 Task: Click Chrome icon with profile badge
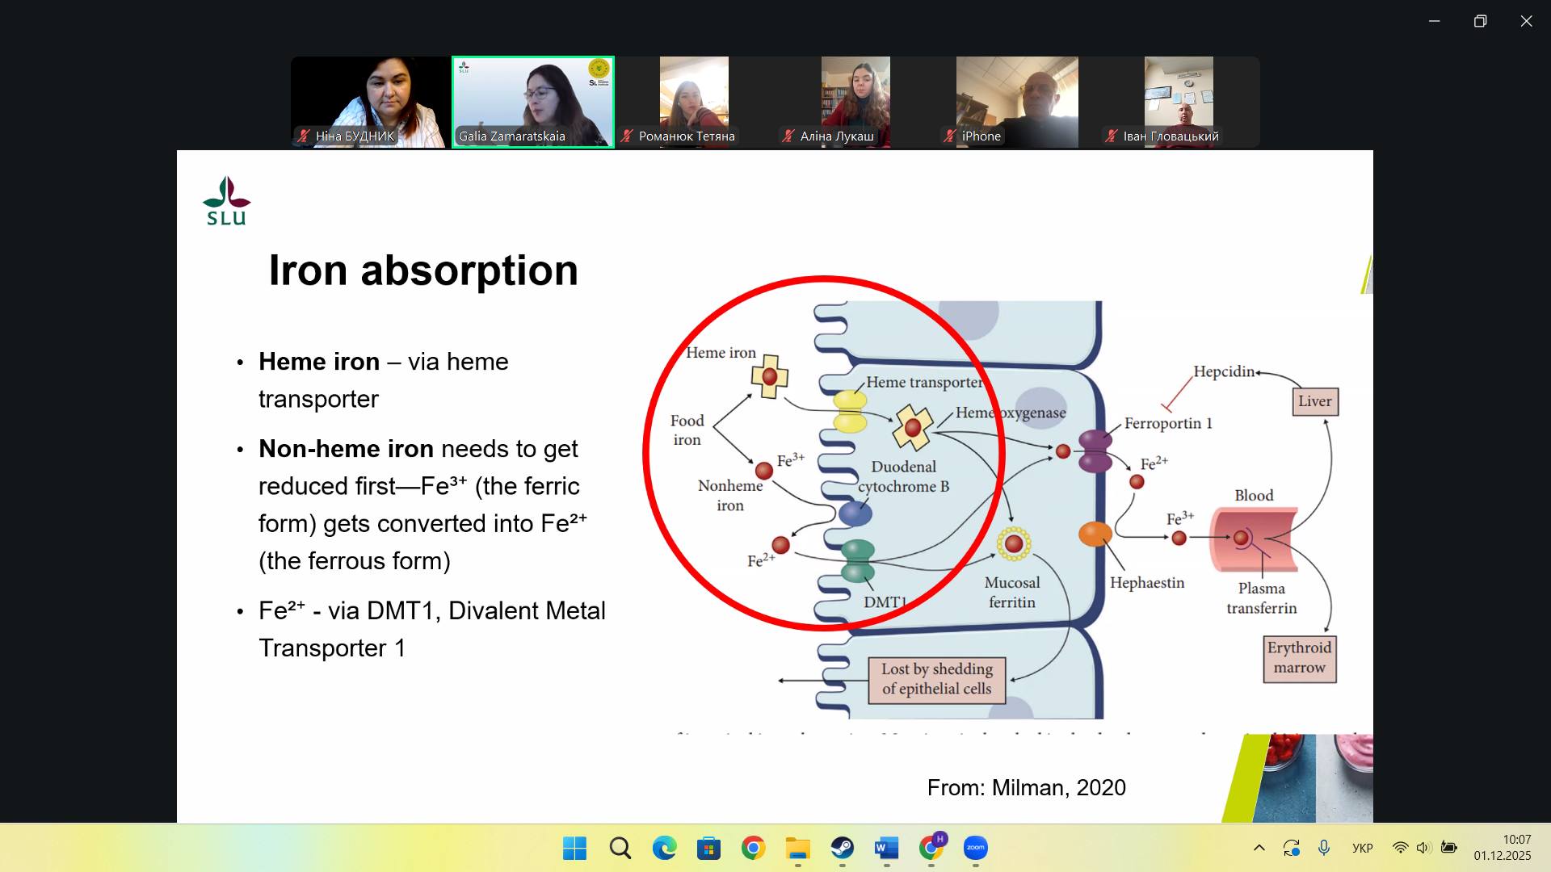[931, 848]
